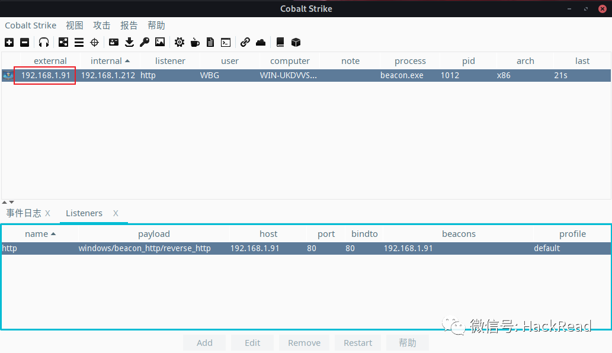Viewport: 612px width, 353px height.
Task: Sort sessions by pid column
Action: (x=469, y=61)
